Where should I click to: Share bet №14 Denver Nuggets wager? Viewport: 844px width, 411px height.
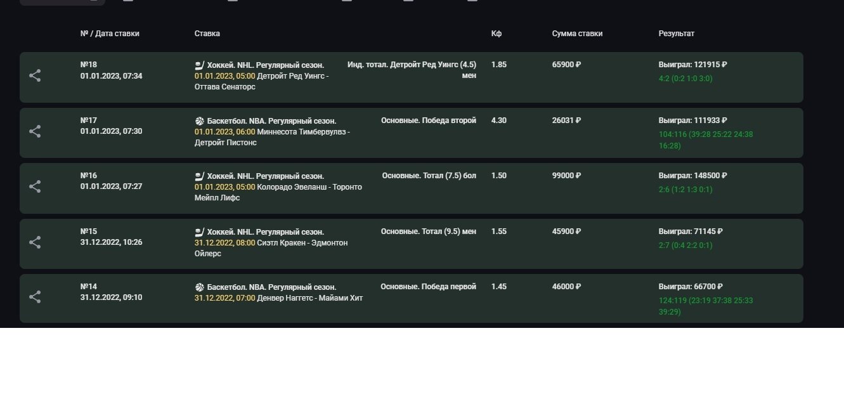click(x=35, y=297)
